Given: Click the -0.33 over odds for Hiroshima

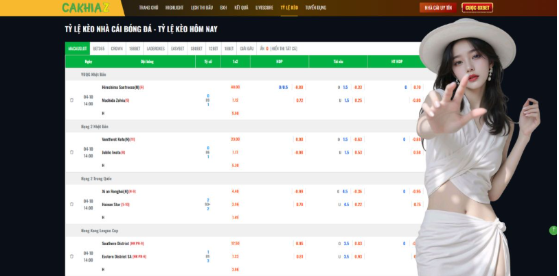Looking at the screenshot, I should [x=358, y=87].
